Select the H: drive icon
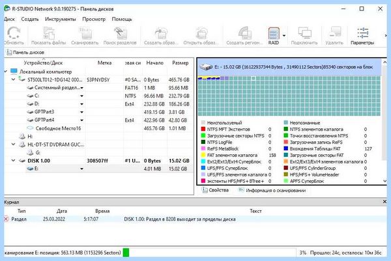 [22, 136]
